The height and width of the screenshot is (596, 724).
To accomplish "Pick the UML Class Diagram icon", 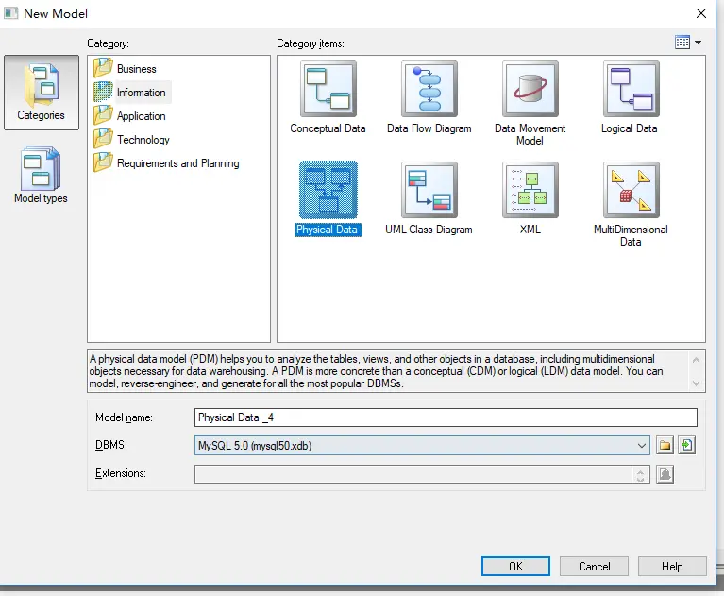I will point(429,190).
